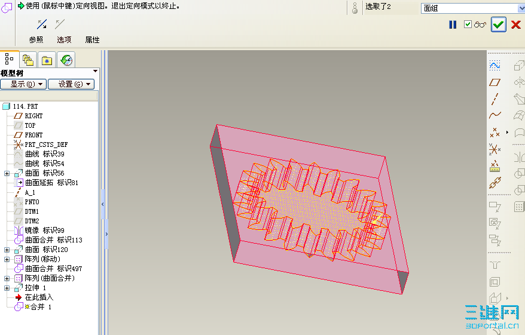This screenshot has height=335, width=525.
Task: Expand the 阵列(移动) tree node
Action: [x=7, y=259]
